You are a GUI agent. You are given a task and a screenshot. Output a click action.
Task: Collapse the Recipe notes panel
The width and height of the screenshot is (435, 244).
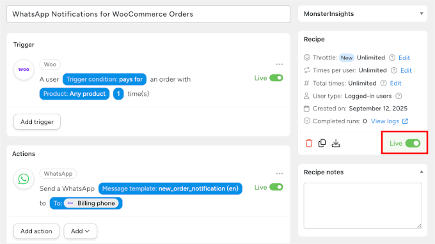[x=422, y=172]
